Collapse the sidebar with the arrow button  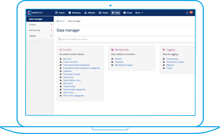click(x=40, y=41)
